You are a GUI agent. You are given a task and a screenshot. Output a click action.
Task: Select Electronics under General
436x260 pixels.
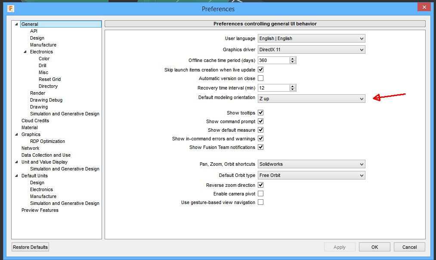pyautogui.click(x=41, y=52)
